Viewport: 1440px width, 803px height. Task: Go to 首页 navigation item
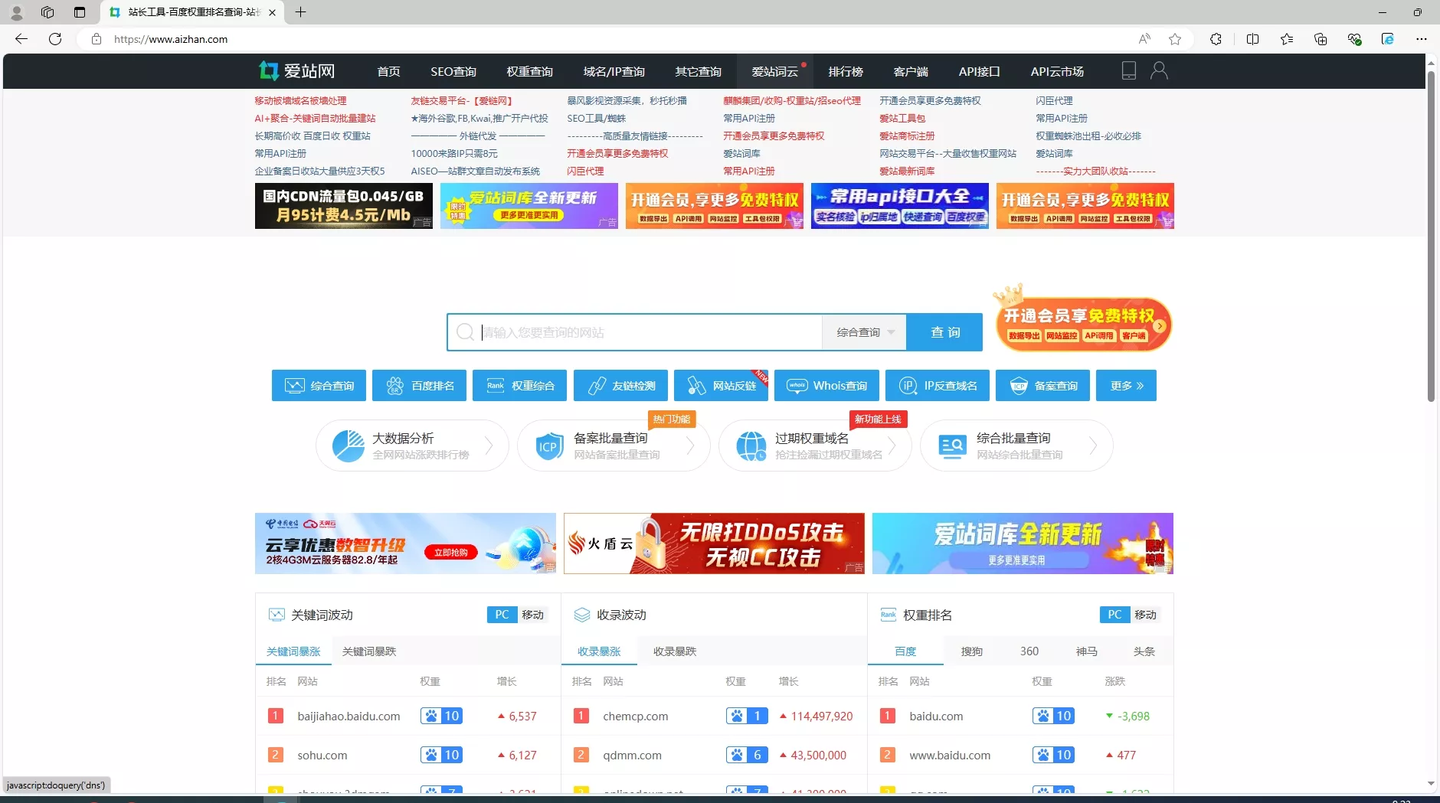388,71
